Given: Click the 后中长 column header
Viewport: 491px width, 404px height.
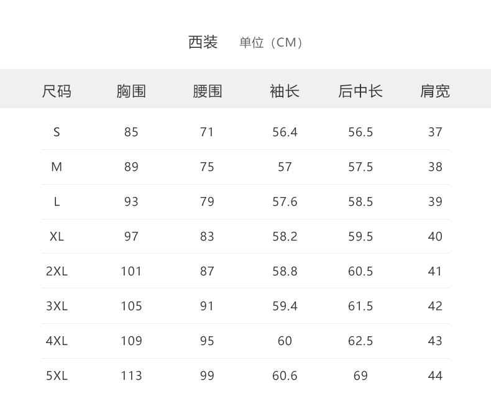Looking at the screenshot, I should click(360, 91).
